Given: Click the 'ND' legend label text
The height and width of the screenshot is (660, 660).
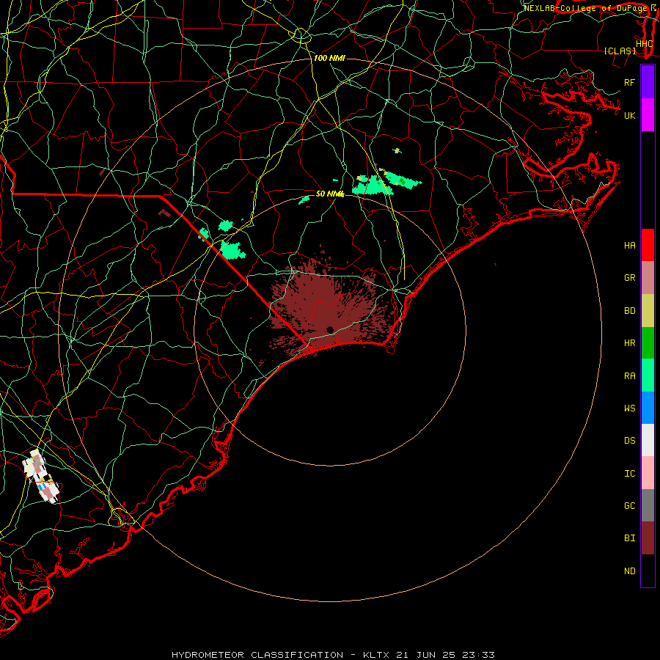Looking at the screenshot, I should pyautogui.click(x=630, y=571).
